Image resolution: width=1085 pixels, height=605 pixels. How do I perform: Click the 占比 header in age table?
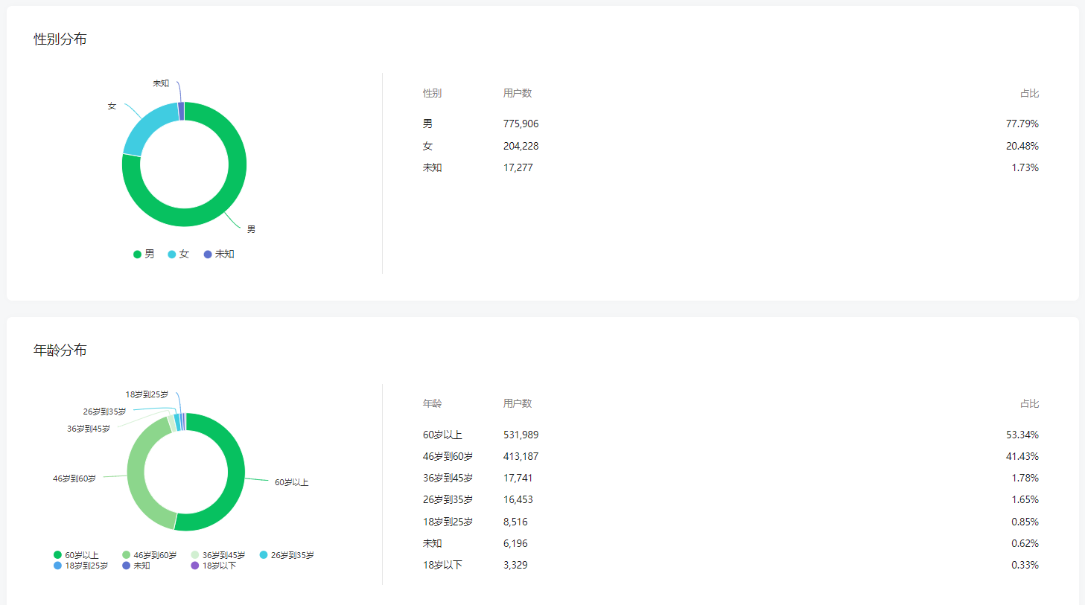[x=1029, y=403]
